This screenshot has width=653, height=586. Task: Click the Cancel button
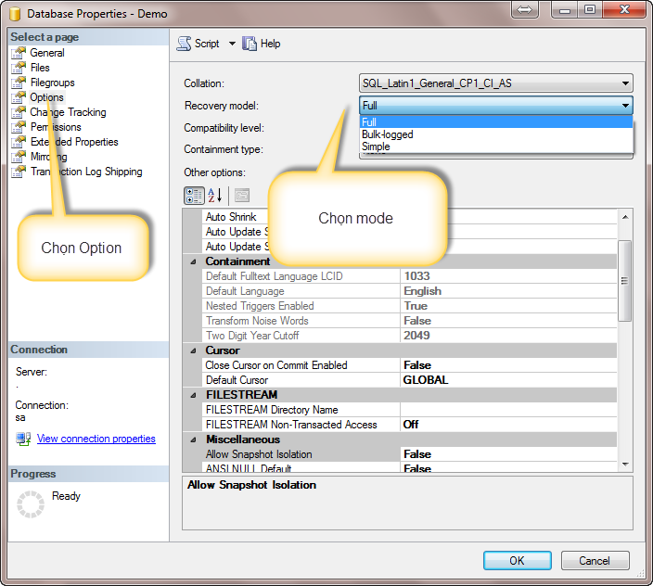[x=595, y=561]
